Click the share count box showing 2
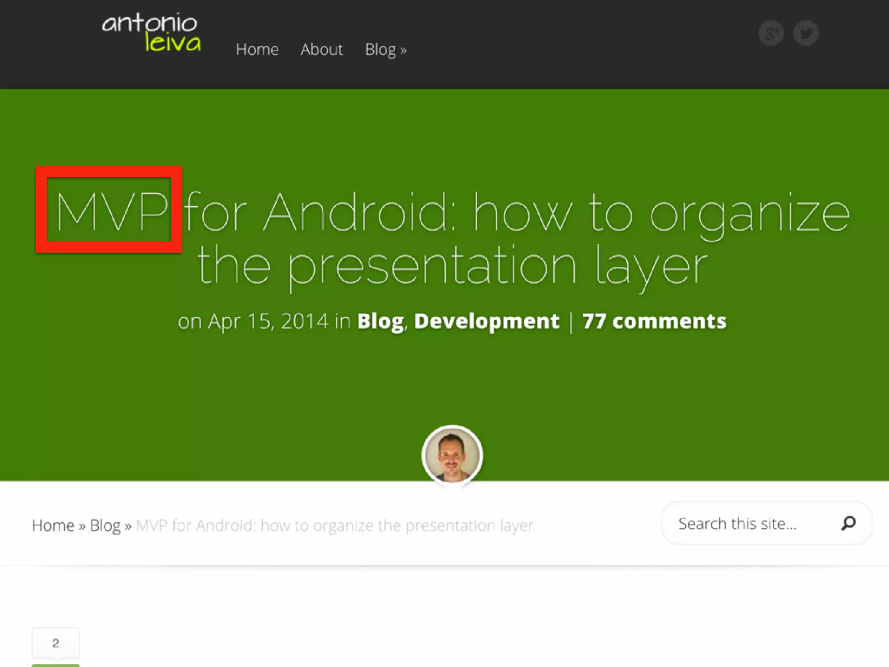Screen dimensions: 889x667 (56, 643)
